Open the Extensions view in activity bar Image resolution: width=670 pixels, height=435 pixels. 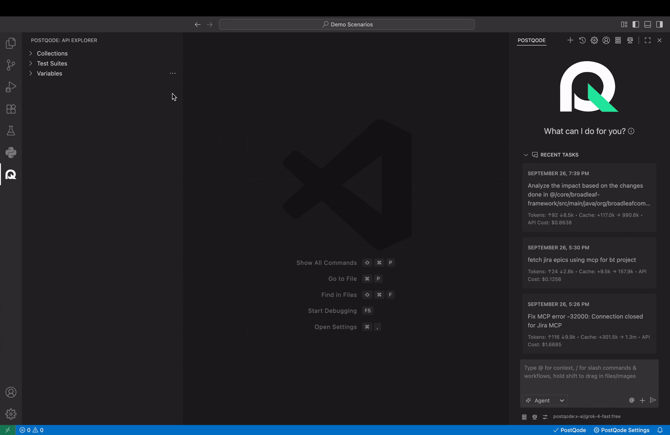click(11, 109)
